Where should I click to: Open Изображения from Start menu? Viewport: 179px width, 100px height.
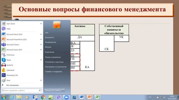(x=50, y=42)
